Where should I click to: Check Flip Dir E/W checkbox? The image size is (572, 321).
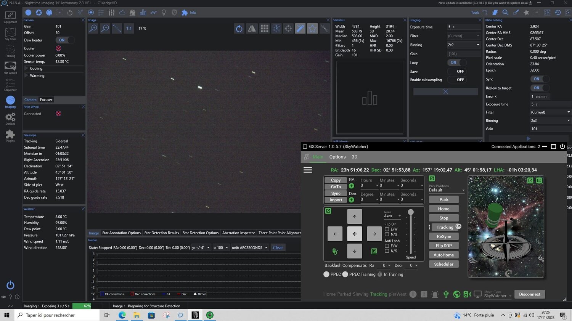click(387, 230)
